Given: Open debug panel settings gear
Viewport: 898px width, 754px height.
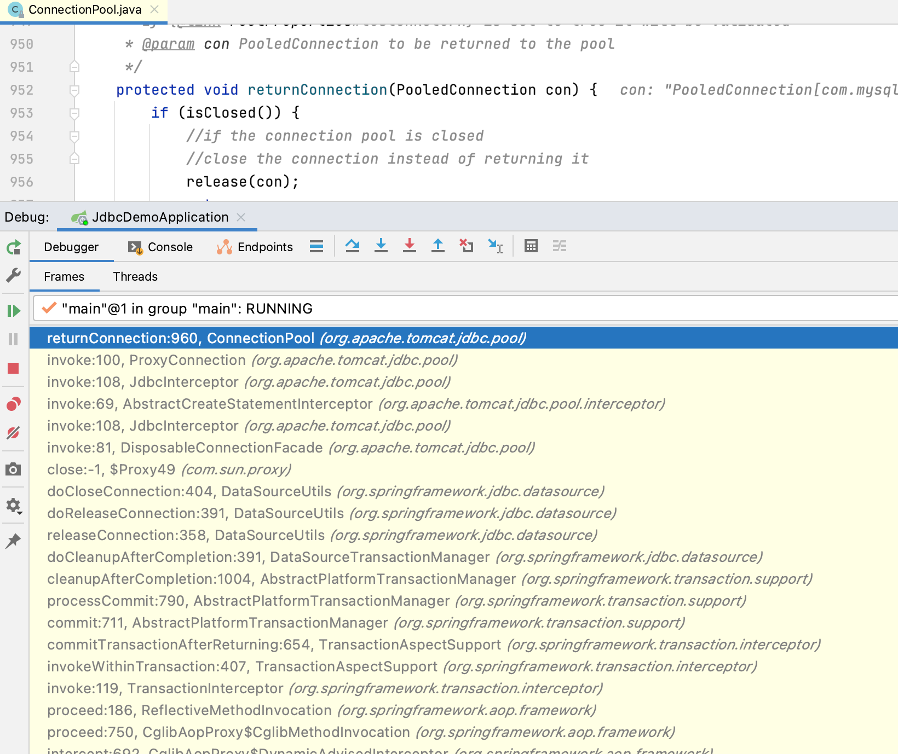Looking at the screenshot, I should click(x=14, y=506).
